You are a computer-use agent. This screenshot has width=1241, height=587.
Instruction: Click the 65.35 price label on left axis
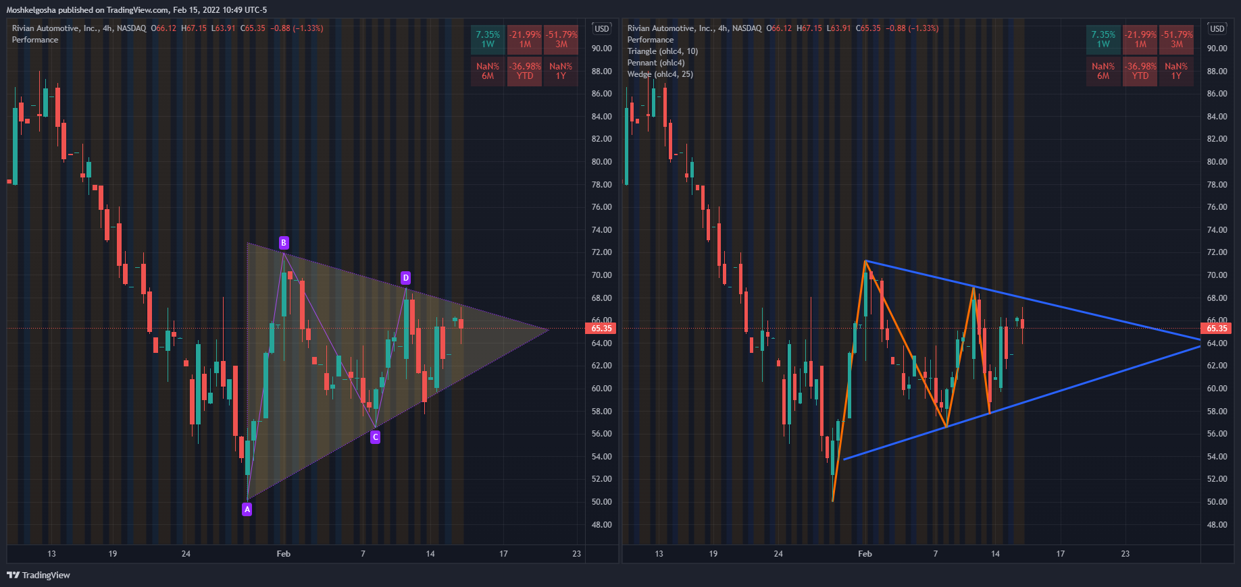601,329
